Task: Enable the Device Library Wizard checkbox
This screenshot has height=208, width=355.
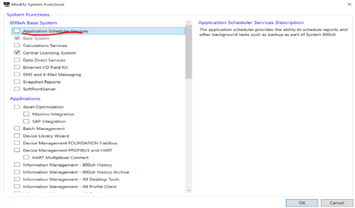Action: point(17,136)
